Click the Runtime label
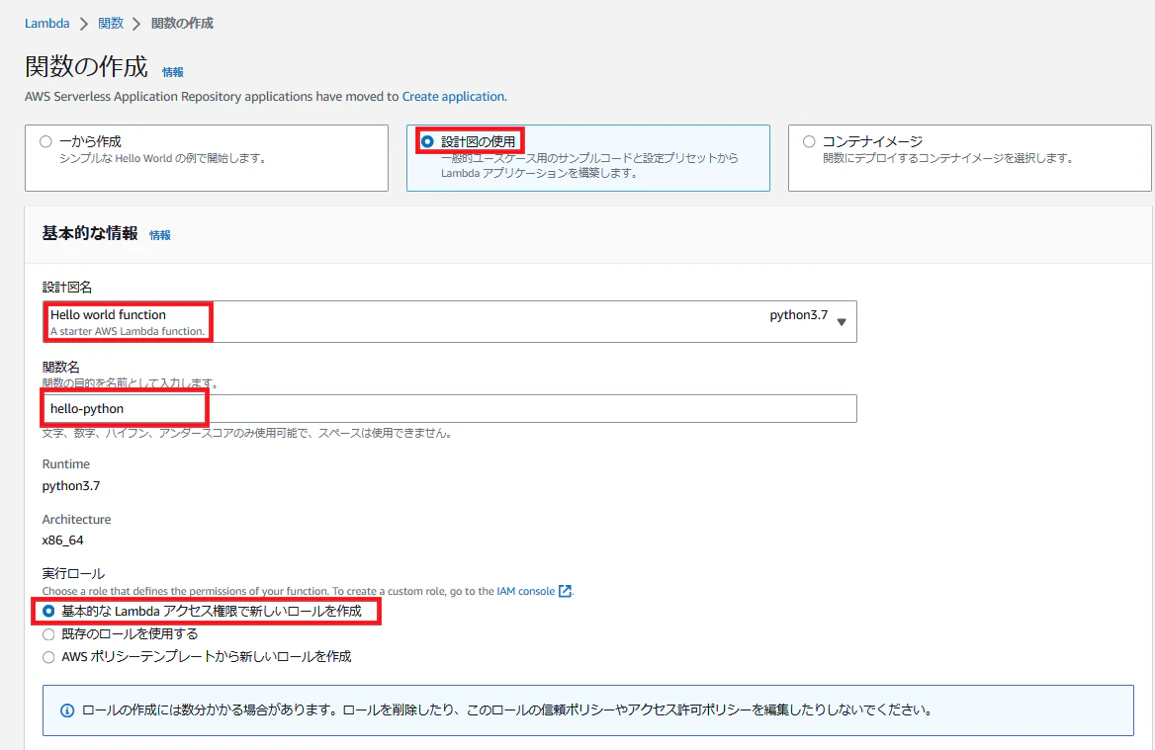Viewport: 1155px width, 750px height. coord(65,464)
